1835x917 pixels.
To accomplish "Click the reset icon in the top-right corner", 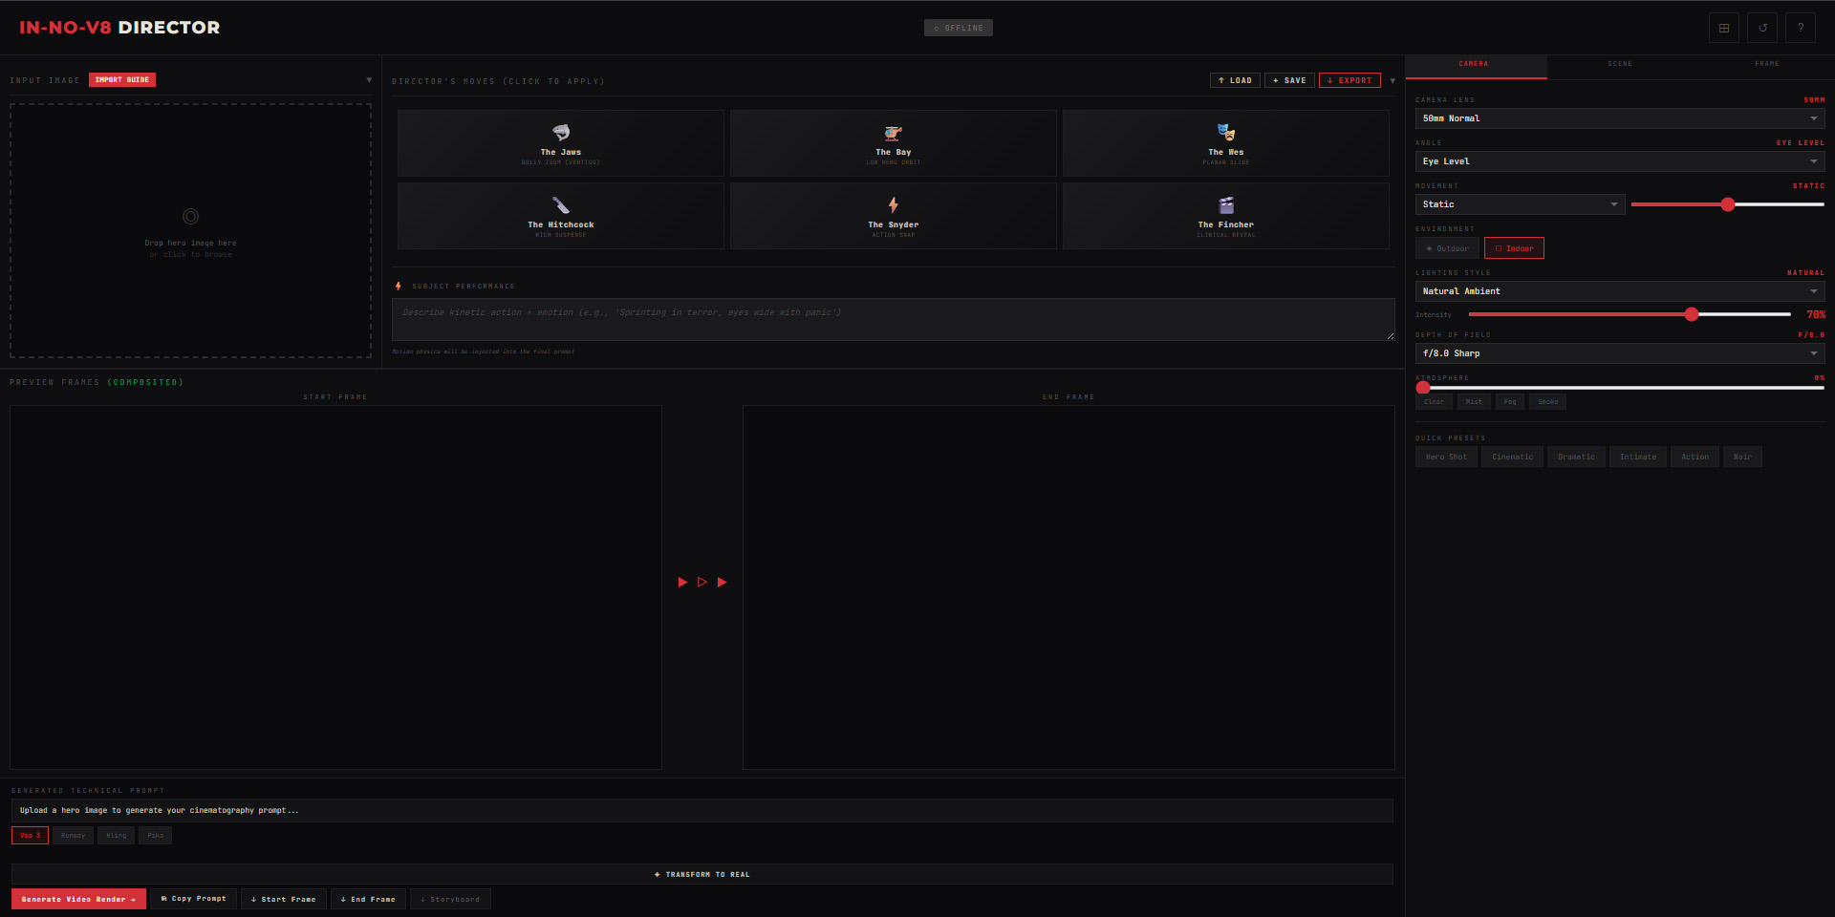I will [x=1762, y=27].
